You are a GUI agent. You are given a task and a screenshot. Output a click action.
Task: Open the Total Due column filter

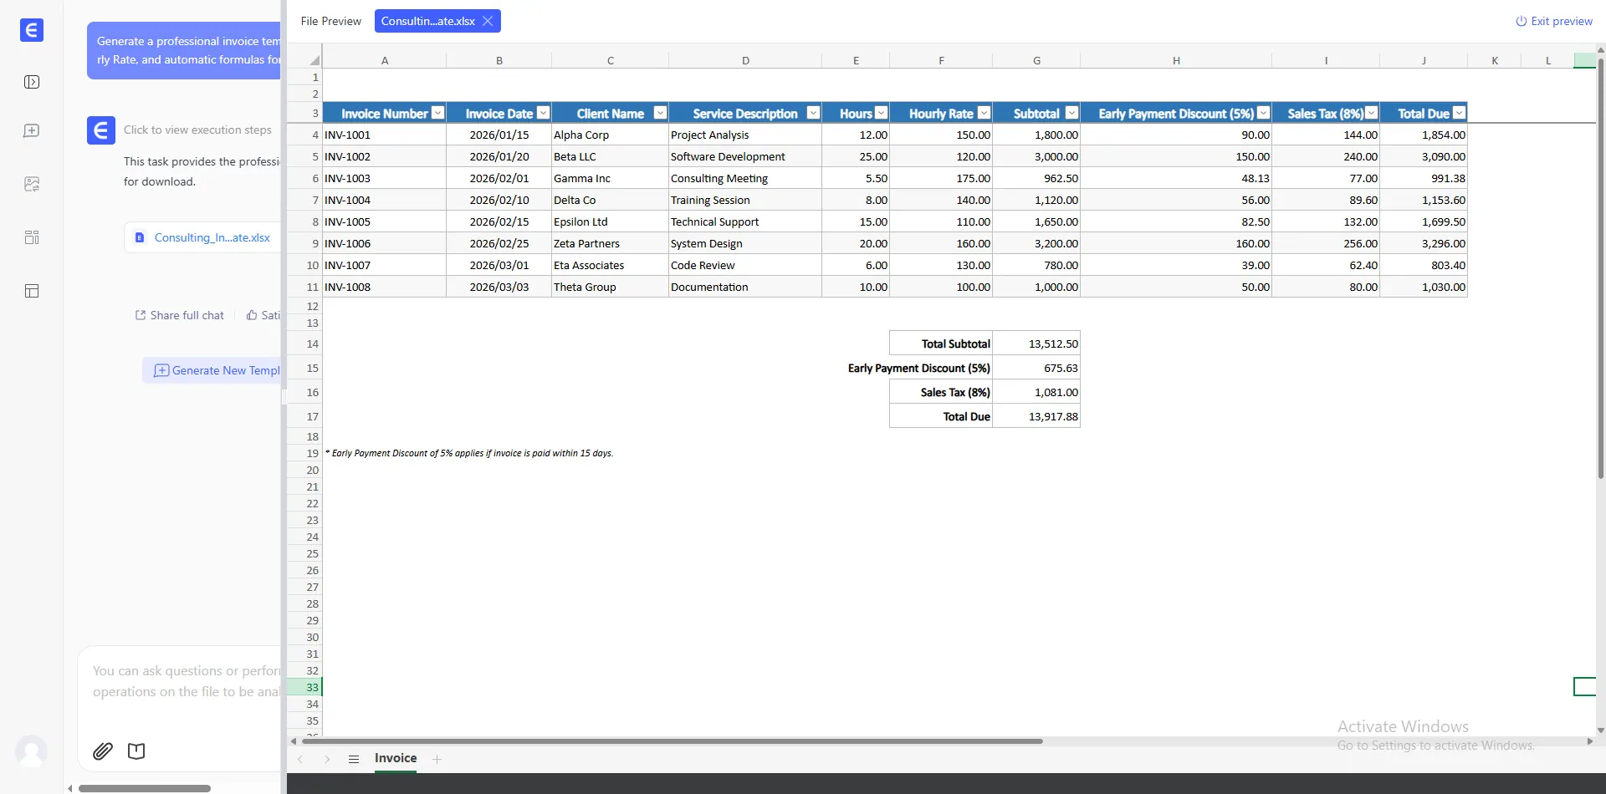(1459, 113)
